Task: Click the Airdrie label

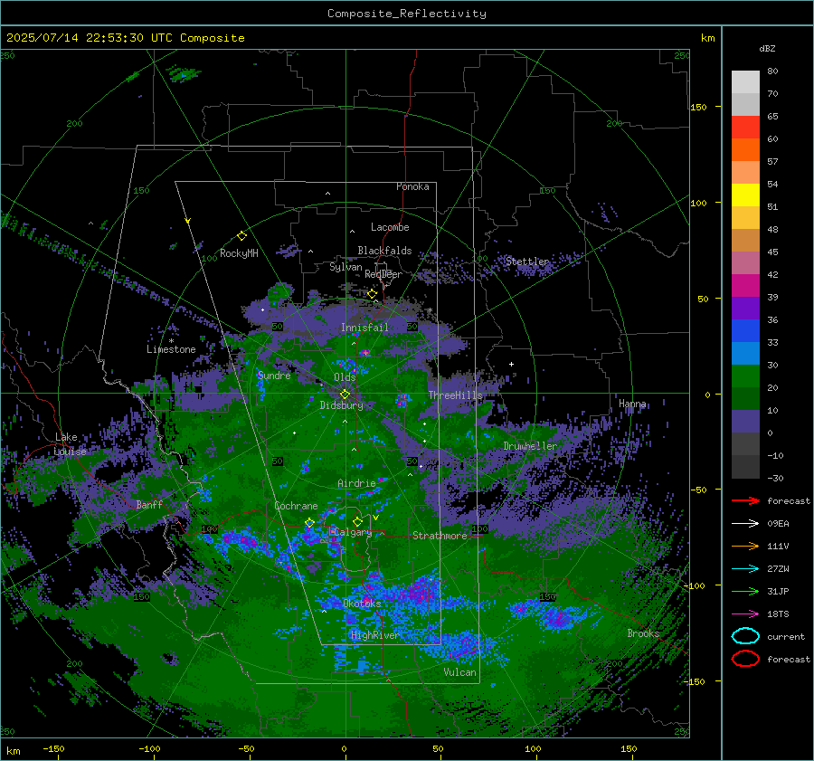Action: 356,483
